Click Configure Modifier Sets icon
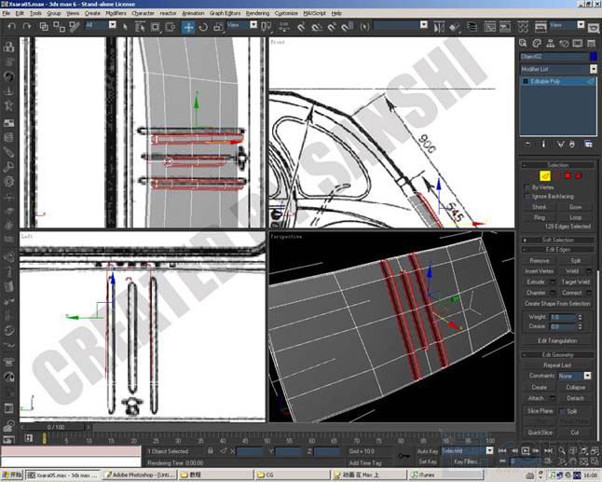Image resolution: width=602 pixels, height=482 pixels. tap(589, 145)
